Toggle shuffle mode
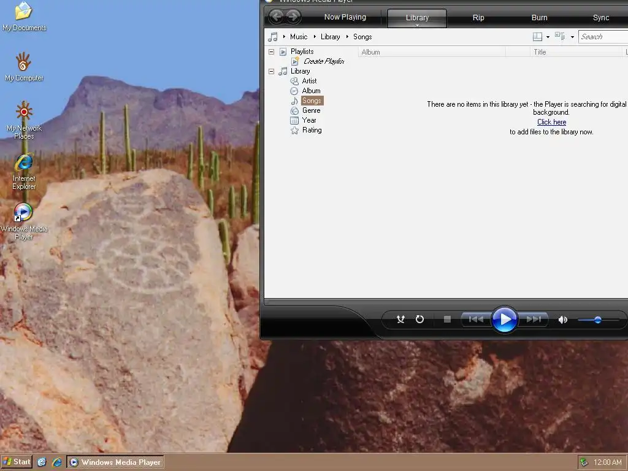Screen dimensions: 628x471 tap(400, 319)
